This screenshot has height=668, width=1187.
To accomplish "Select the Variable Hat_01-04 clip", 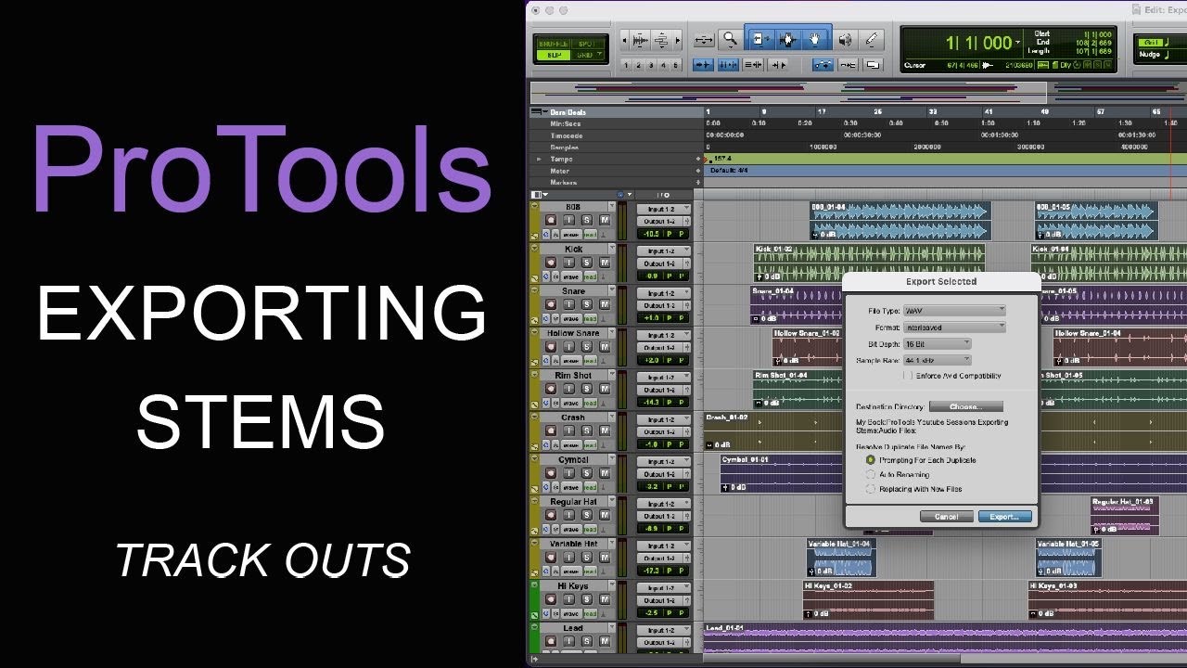I will [841, 559].
